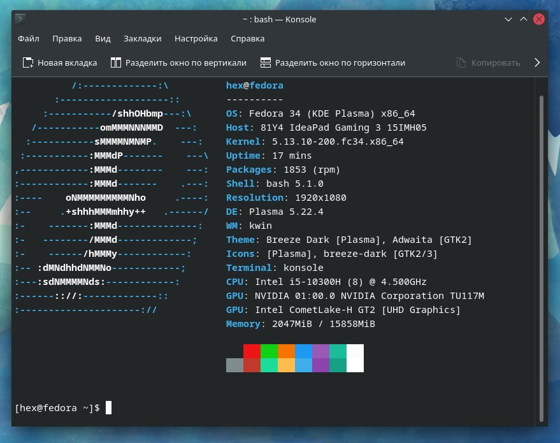Click the Новая вкладка button label
Screen dimensions: 560x443
pyautogui.click(x=67, y=63)
